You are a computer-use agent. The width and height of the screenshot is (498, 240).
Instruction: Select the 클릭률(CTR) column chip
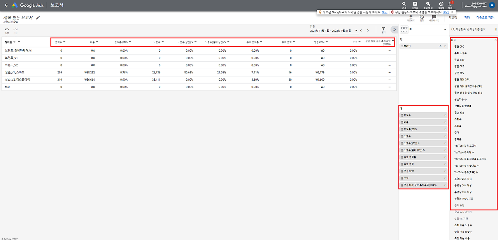click(x=424, y=129)
